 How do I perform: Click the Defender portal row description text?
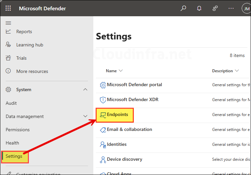coord(231,85)
